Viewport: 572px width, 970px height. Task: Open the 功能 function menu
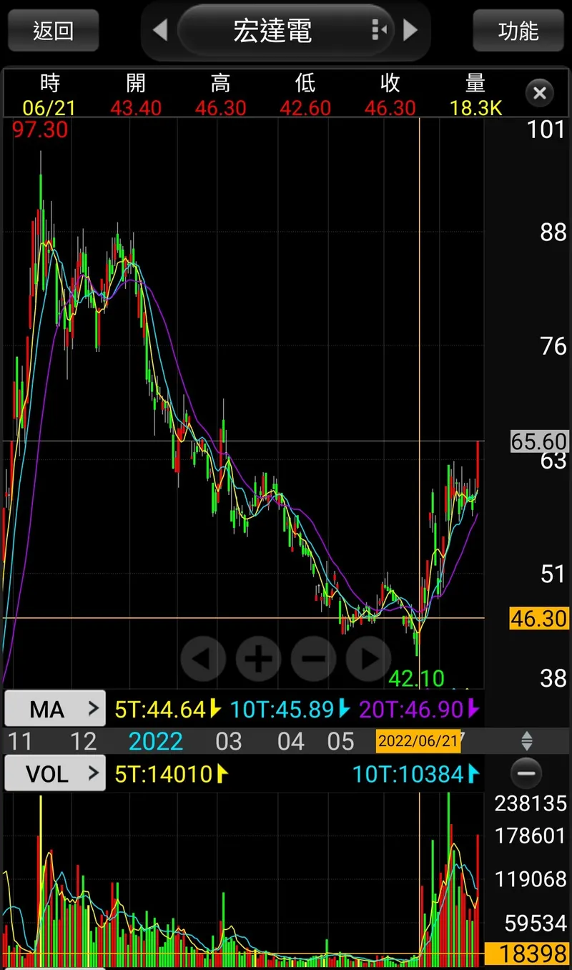pyautogui.click(x=518, y=31)
